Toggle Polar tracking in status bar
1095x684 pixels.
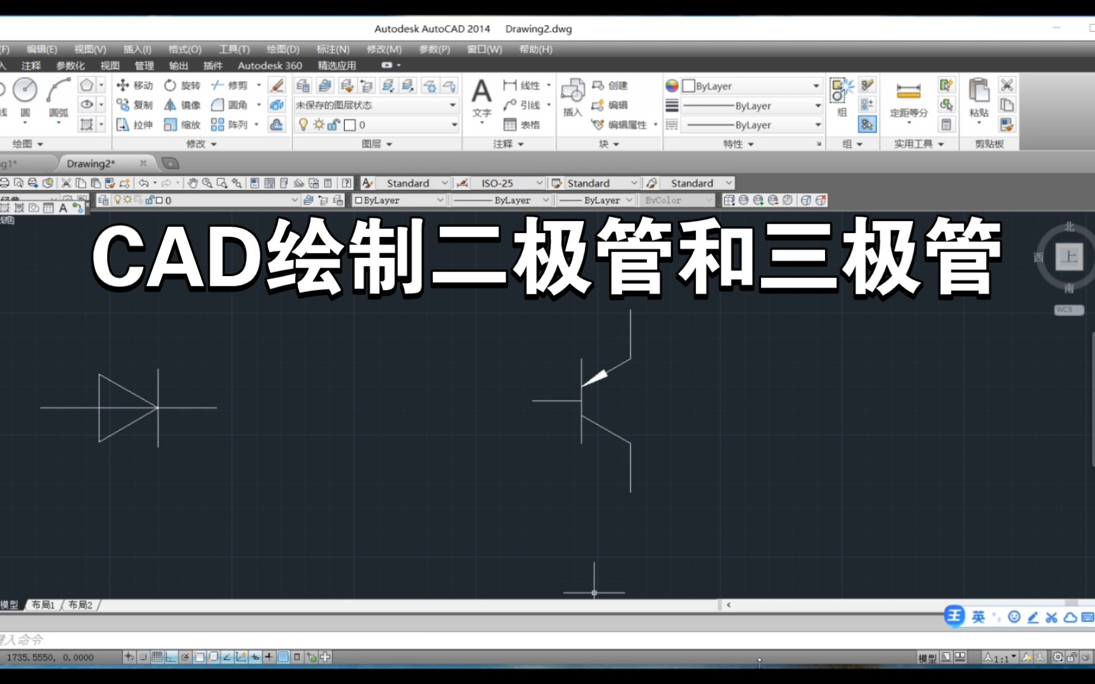tap(185, 657)
